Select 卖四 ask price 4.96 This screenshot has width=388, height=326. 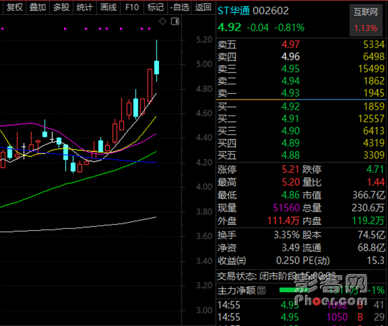291,57
